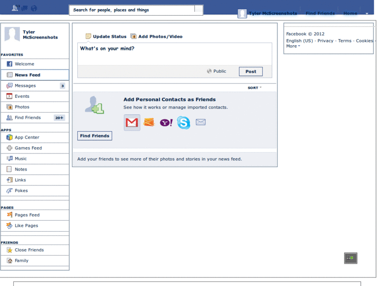Select the Yahoo contact import icon
Screen dimensions: 382x286
point(166,123)
